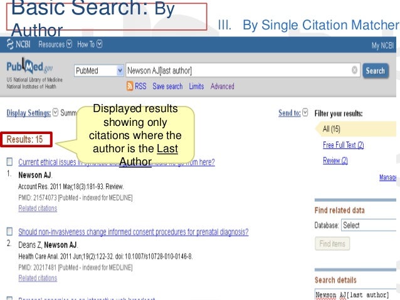This screenshot has width=400, height=300.
Task: Click Related citations under PMID 21574073
Action: (38, 209)
